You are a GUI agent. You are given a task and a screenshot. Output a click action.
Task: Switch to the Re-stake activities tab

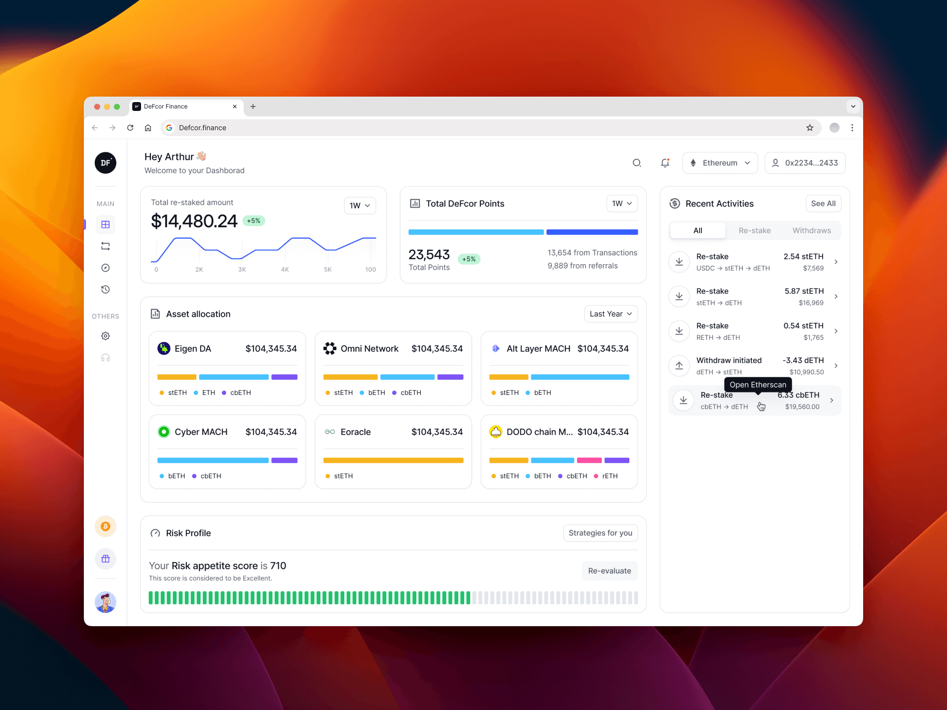click(x=754, y=230)
